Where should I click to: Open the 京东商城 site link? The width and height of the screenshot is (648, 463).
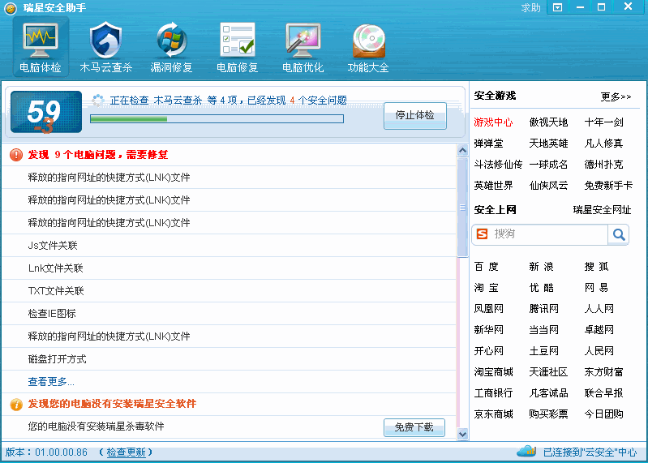tap(493, 414)
